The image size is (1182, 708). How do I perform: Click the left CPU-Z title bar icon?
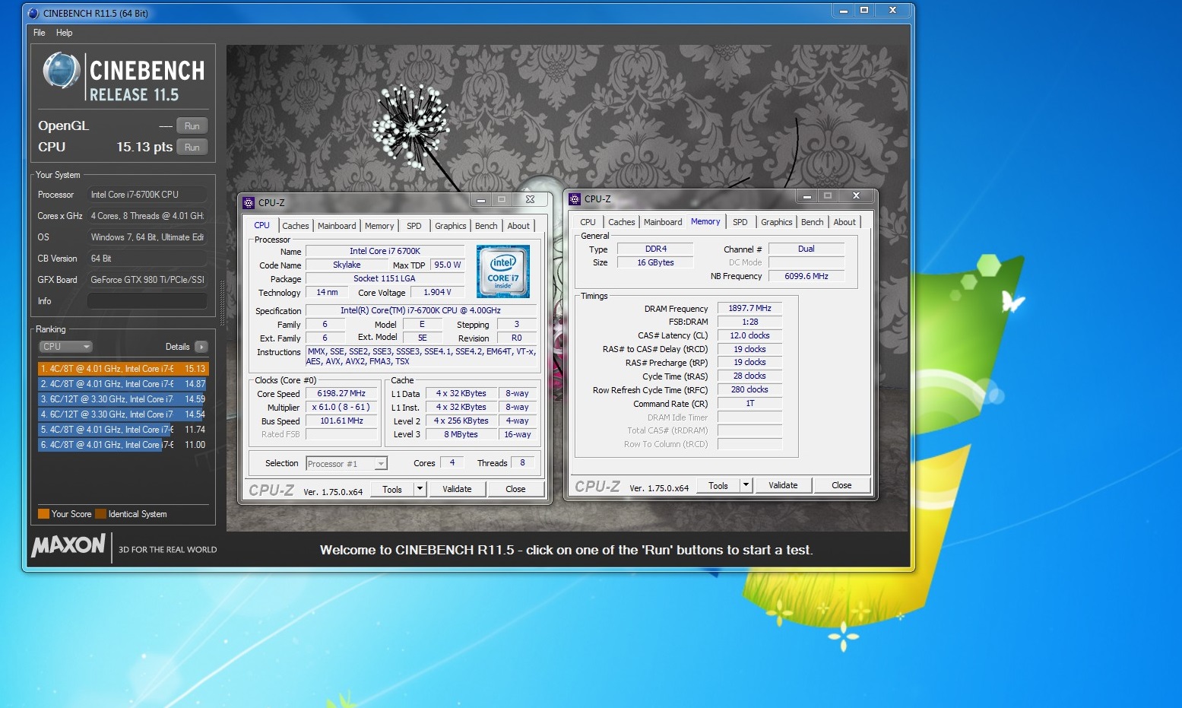(249, 203)
